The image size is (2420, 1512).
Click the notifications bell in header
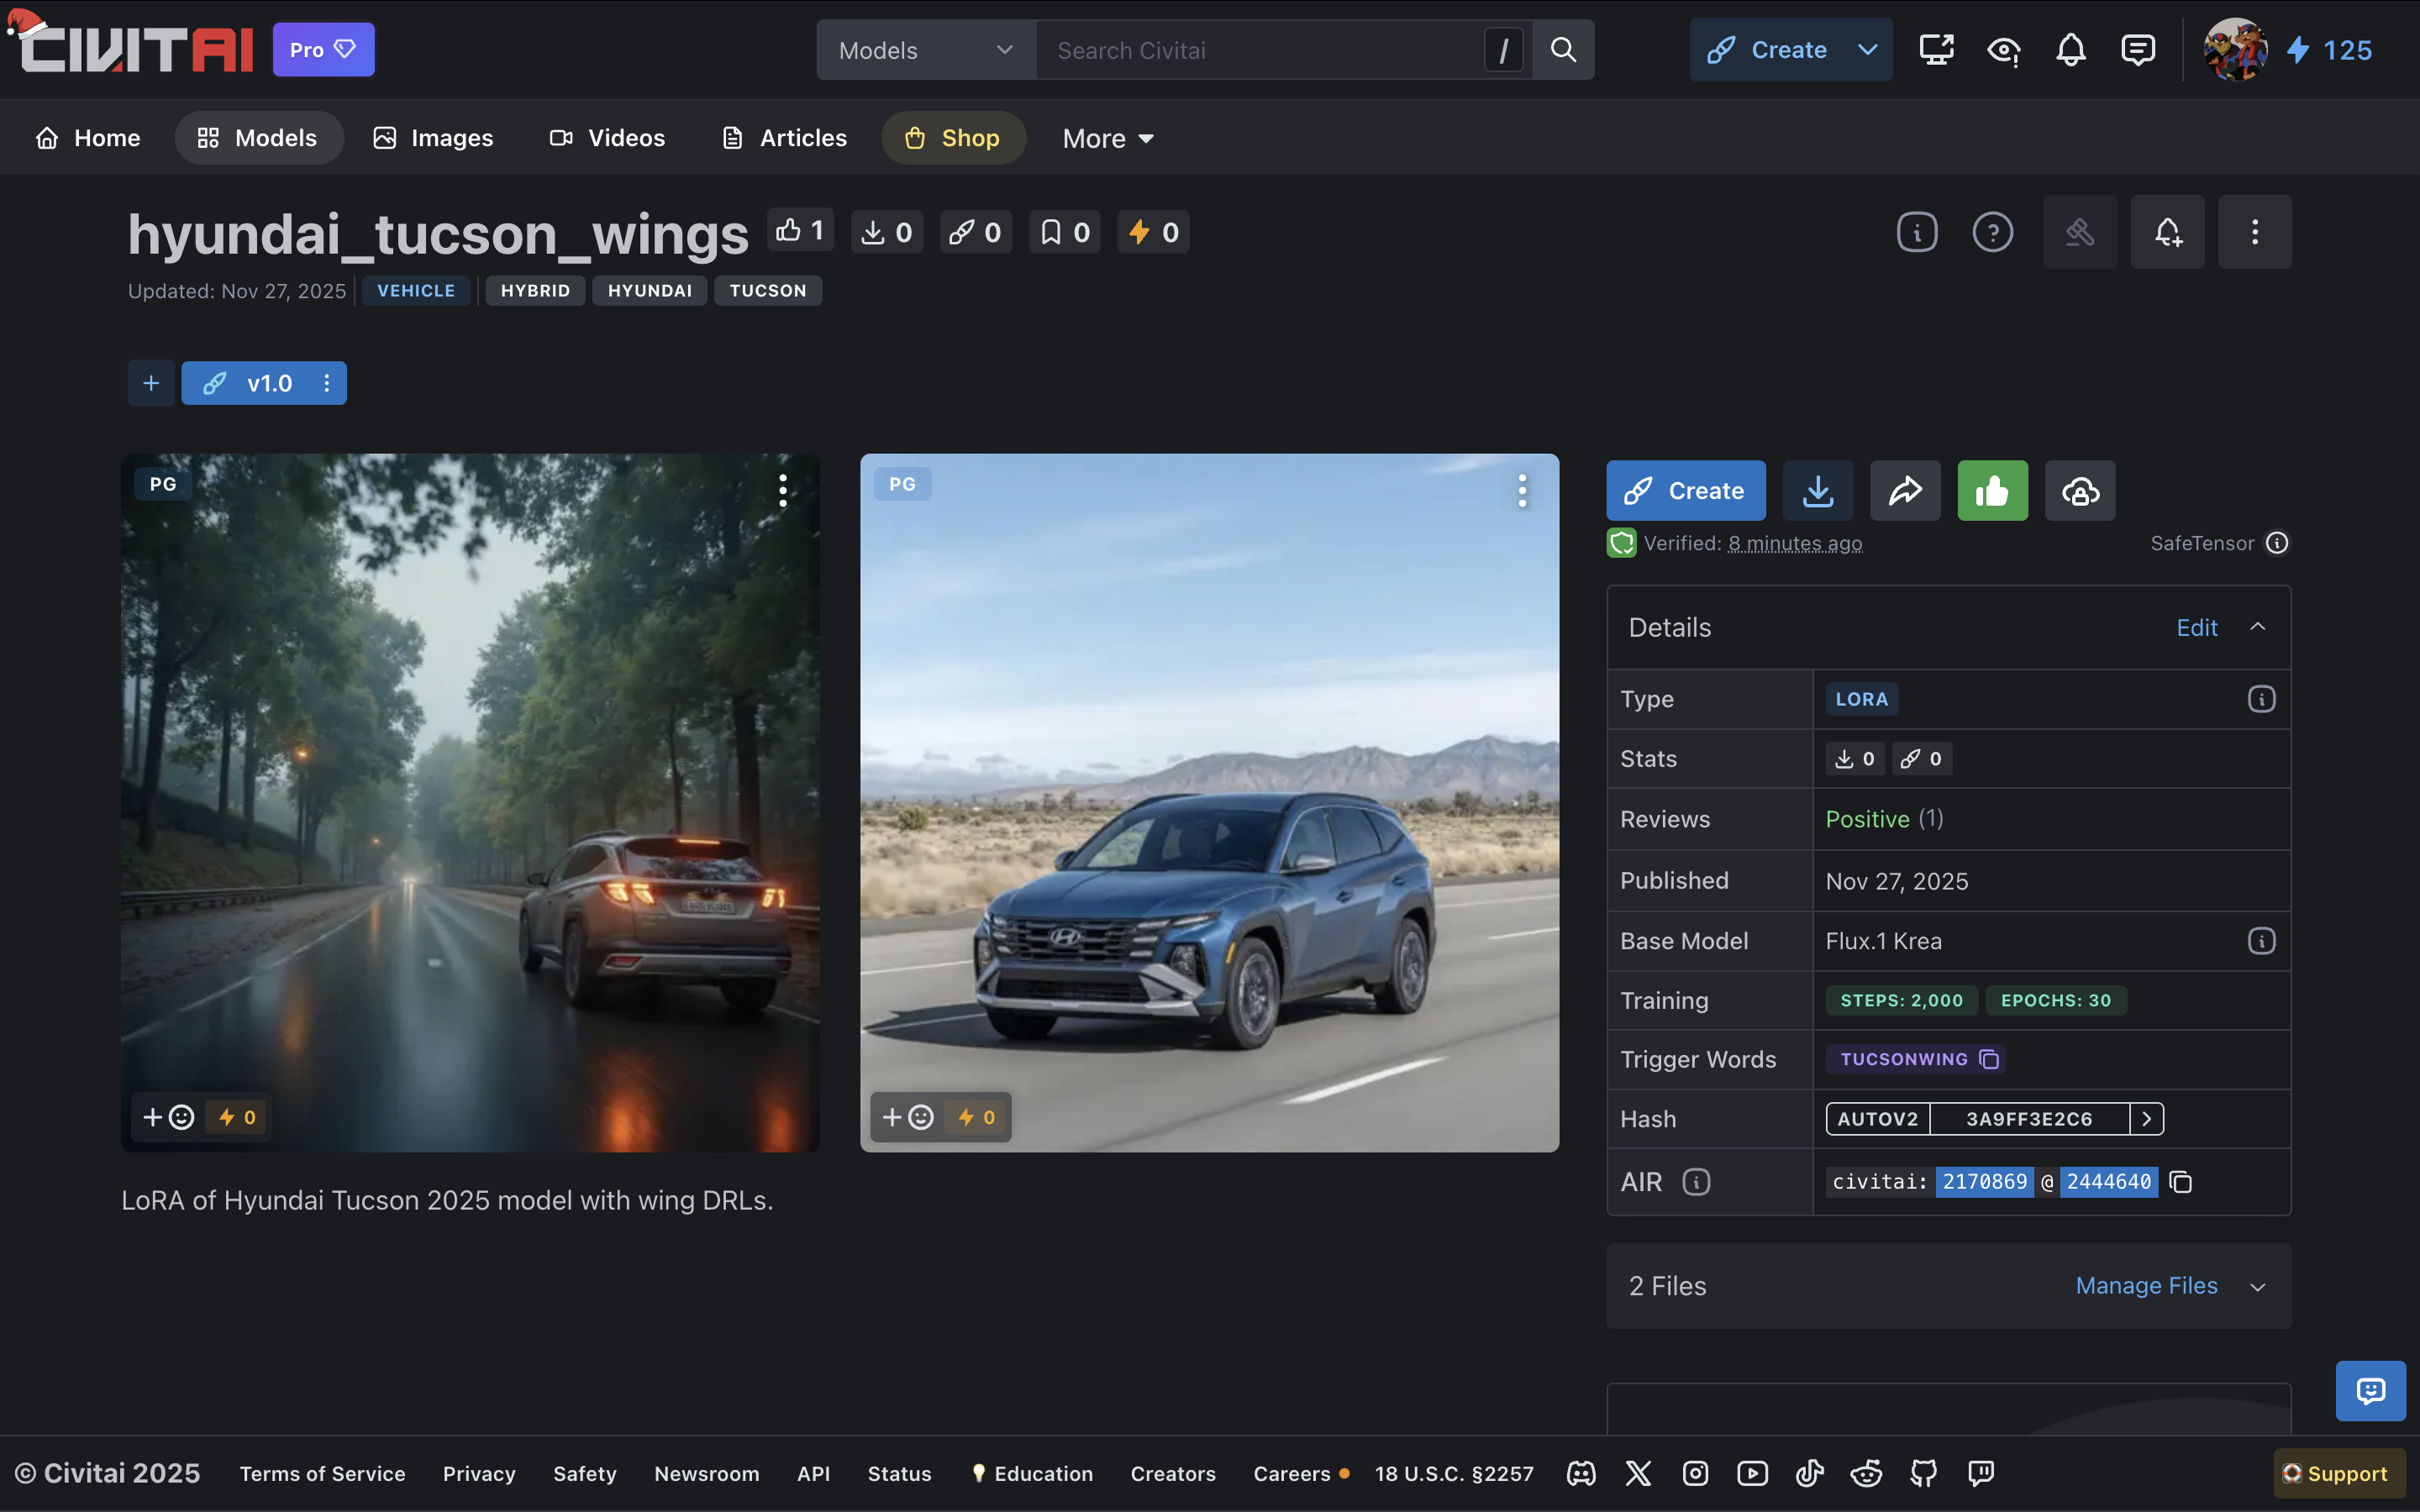[x=2070, y=50]
